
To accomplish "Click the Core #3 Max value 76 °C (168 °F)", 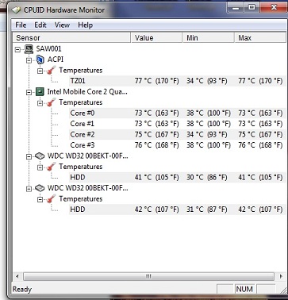I will (260, 145).
